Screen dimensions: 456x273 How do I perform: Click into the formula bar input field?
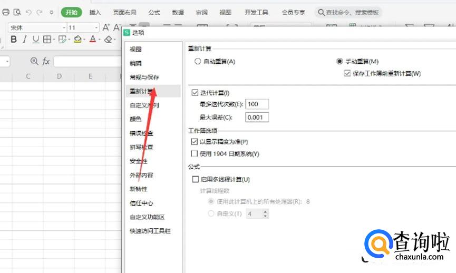87,62
